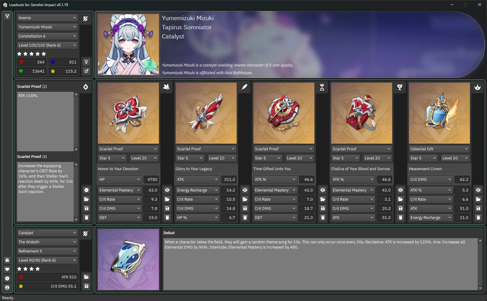The height and width of the screenshot is (301, 487).
Task: Toggle the eye icon for flower artifact
Action: [167, 190]
